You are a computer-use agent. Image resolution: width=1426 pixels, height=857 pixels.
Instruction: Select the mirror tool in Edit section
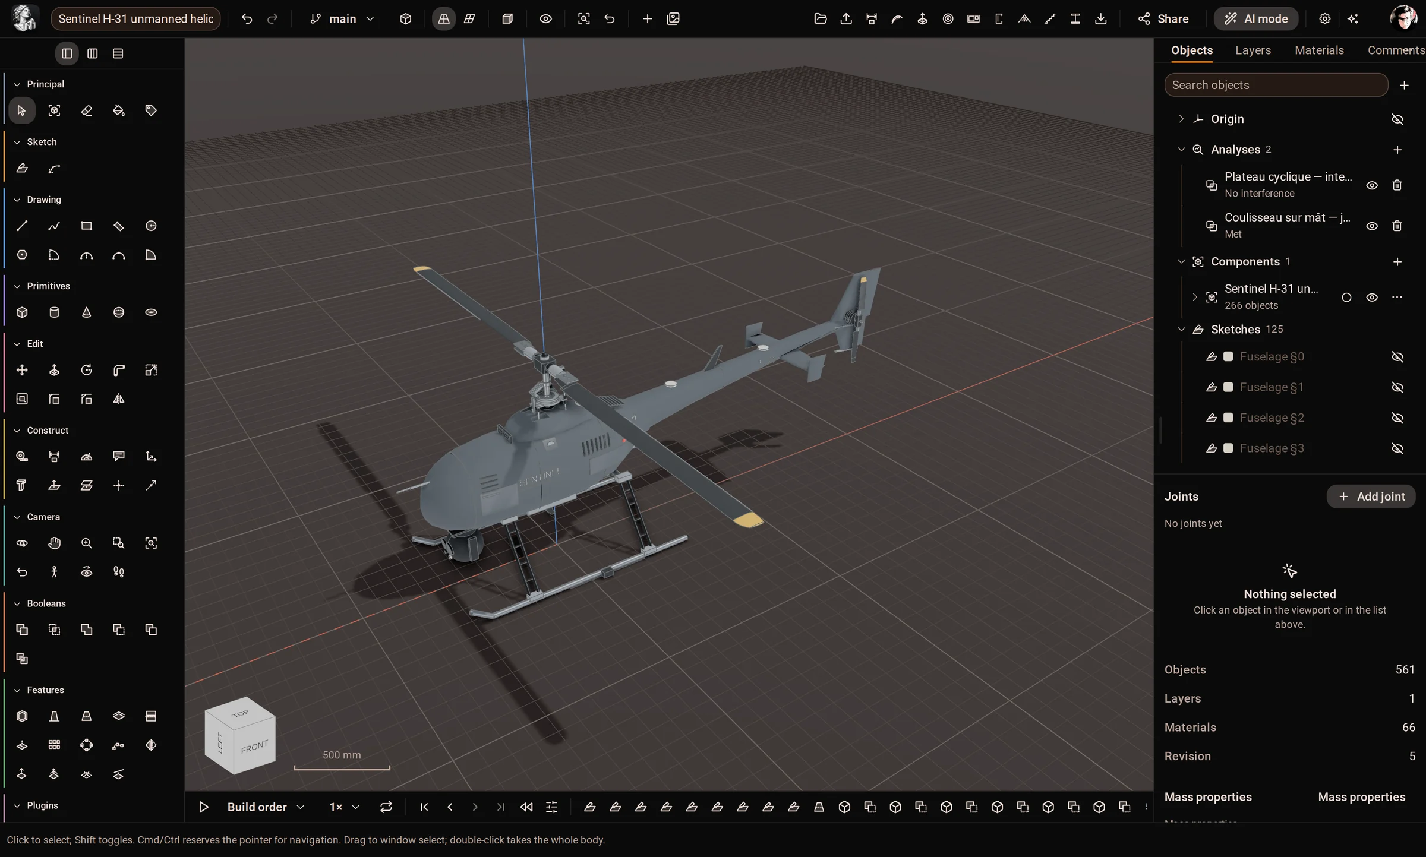click(119, 399)
